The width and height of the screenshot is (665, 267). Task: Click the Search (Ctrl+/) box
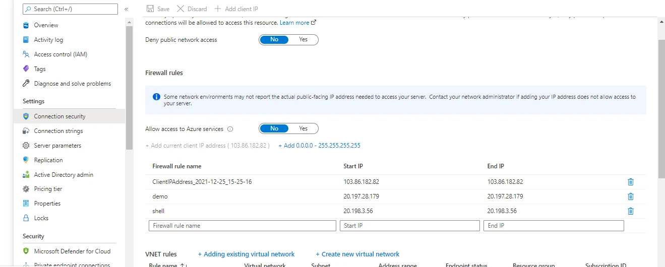[x=70, y=9]
